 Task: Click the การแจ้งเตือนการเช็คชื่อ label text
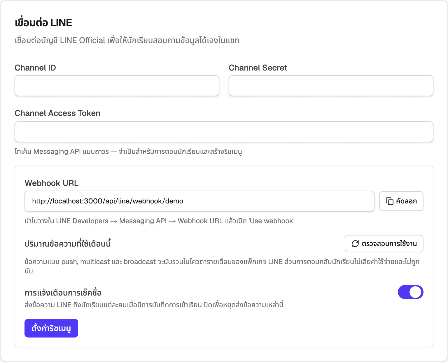63,293
